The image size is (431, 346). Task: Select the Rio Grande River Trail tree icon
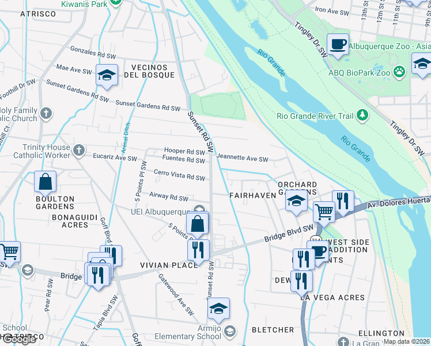tap(362, 116)
